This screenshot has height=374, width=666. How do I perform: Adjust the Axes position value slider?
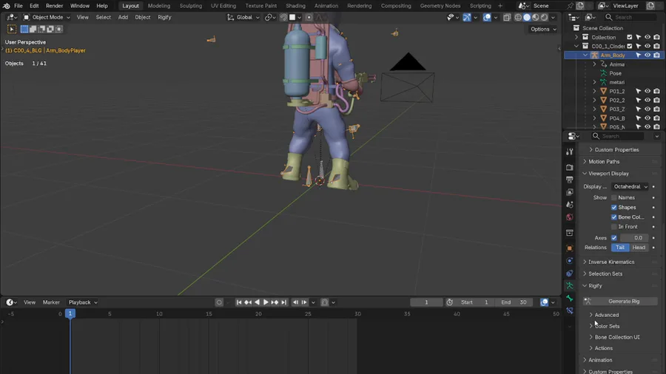tap(634, 238)
